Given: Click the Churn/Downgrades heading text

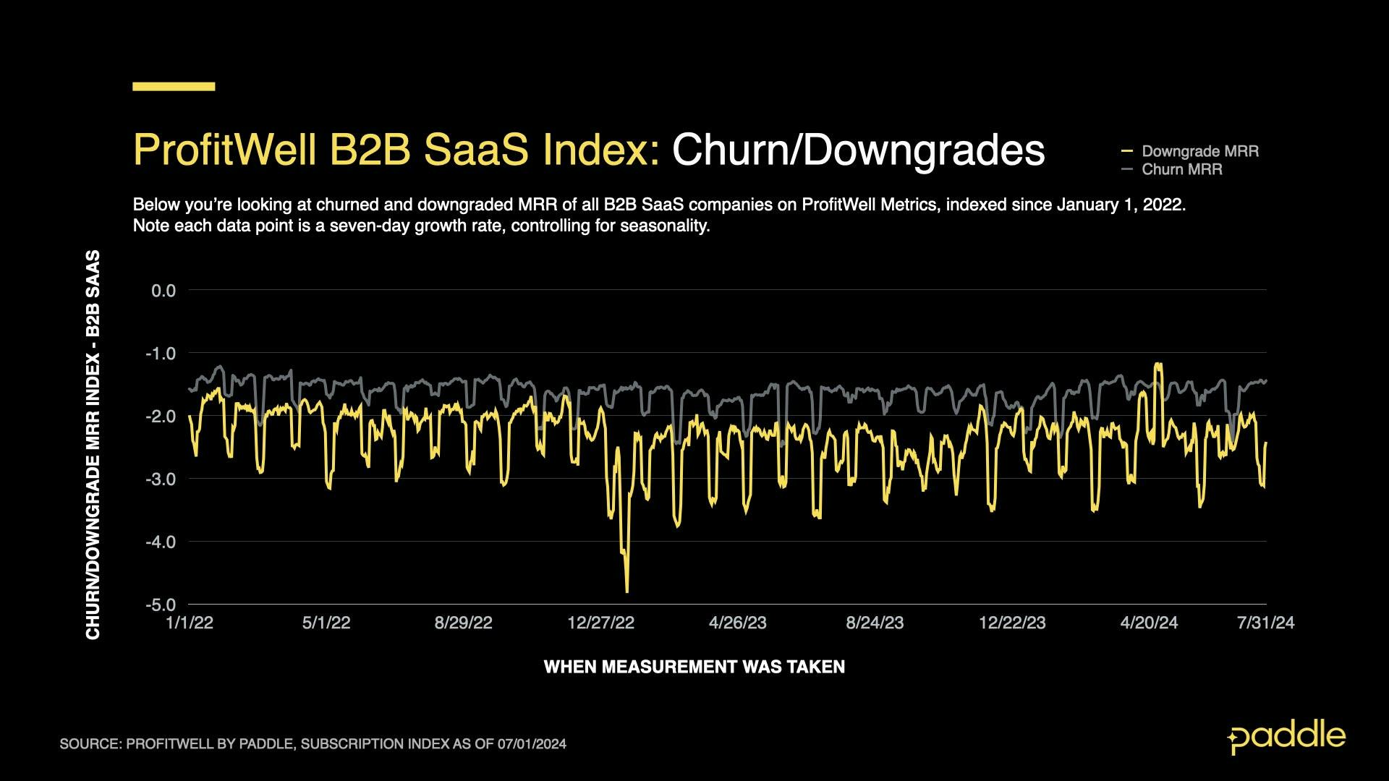Looking at the screenshot, I should click(x=861, y=148).
